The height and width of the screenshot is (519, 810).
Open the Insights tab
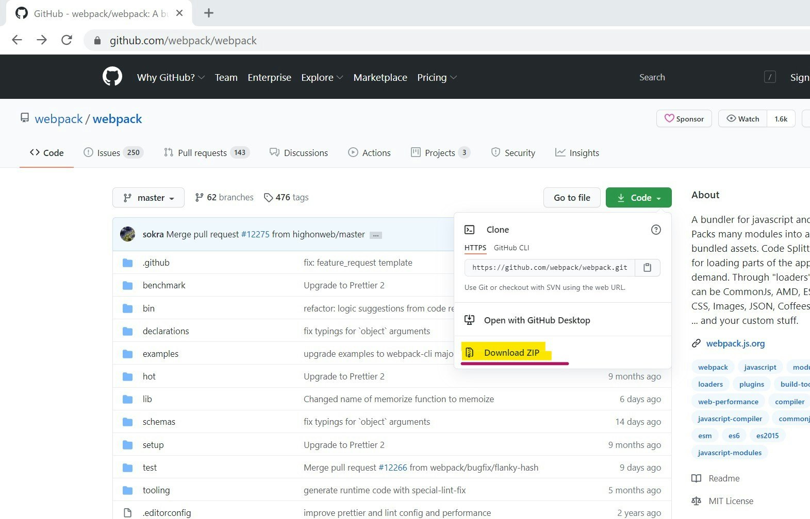[x=577, y=152]
